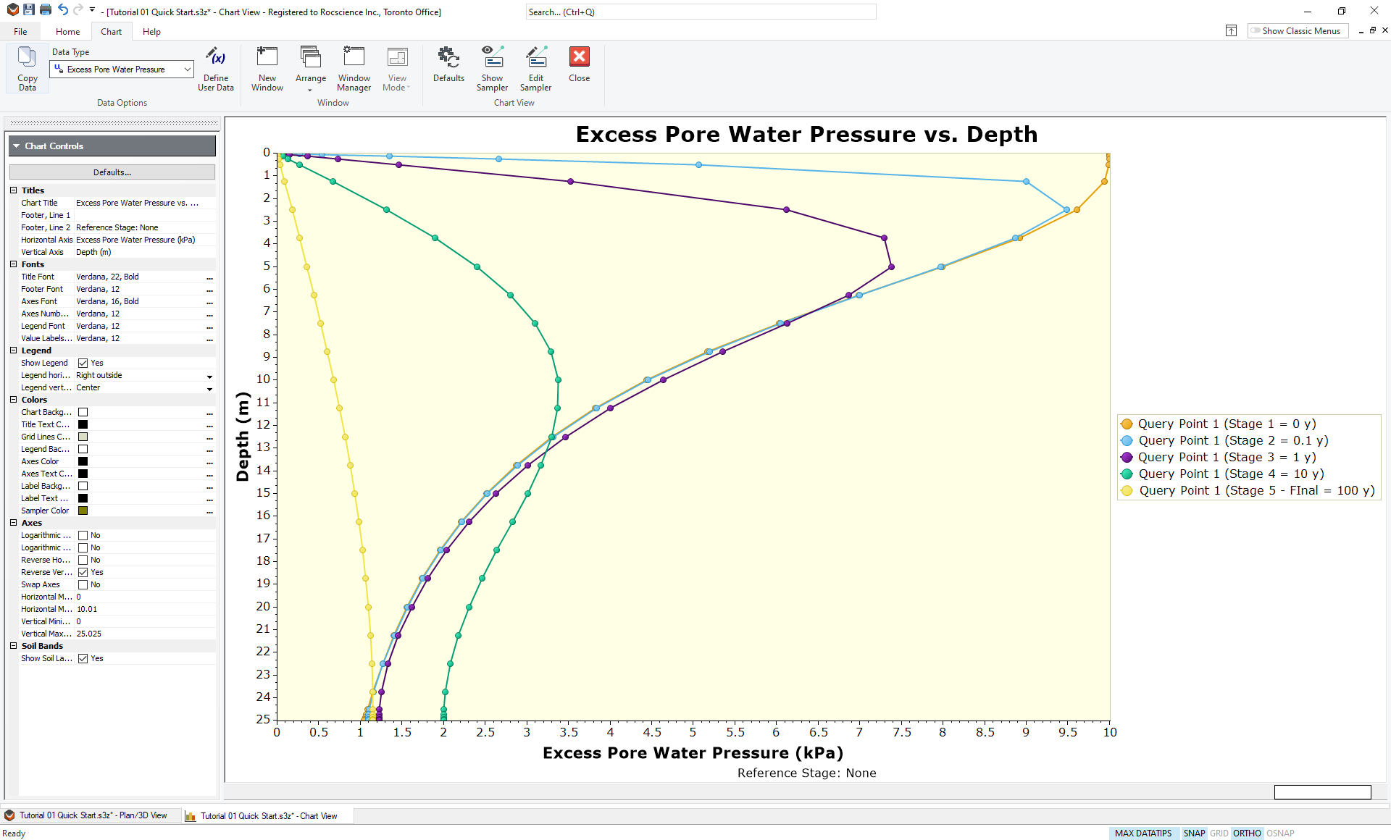This screenshot has height=840, width=1391.
Task: Switch to the Home ribbon tab
Action: tap(67, 31)
